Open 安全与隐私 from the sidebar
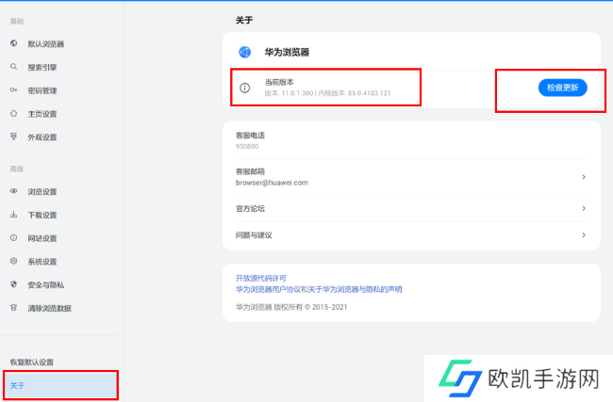Screen dimensions: 613x402 [x=46, y=285]
